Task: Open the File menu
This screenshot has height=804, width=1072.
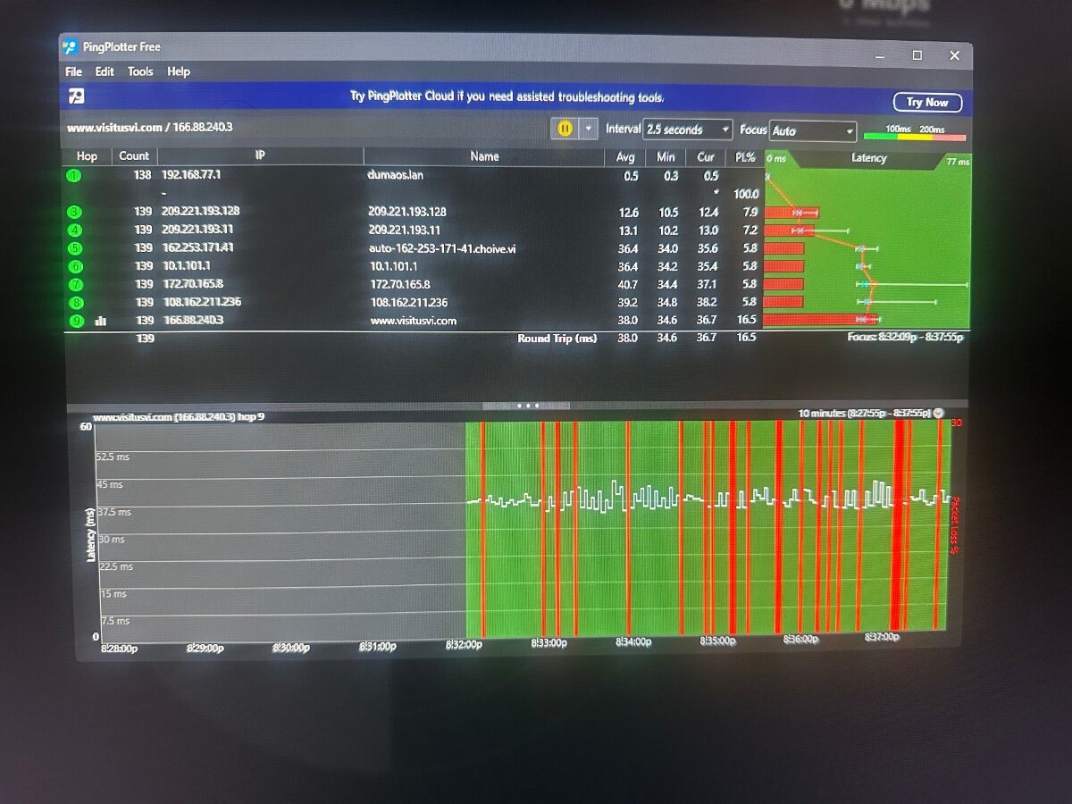Action: pos(73,71)
